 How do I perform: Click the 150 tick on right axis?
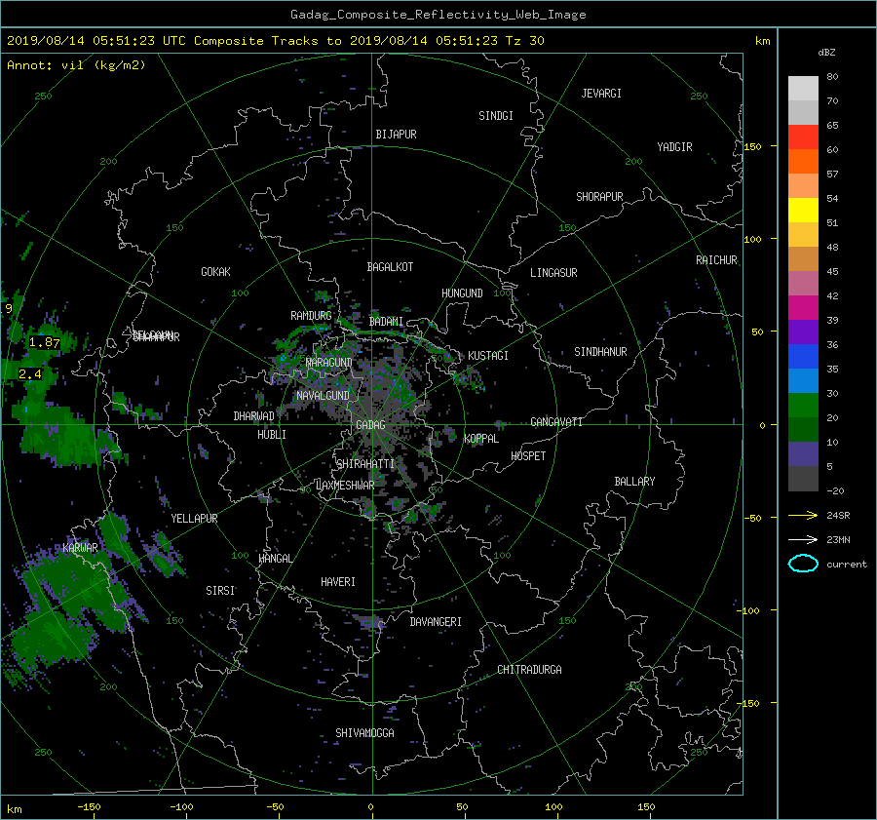click(x=753, y=146)
